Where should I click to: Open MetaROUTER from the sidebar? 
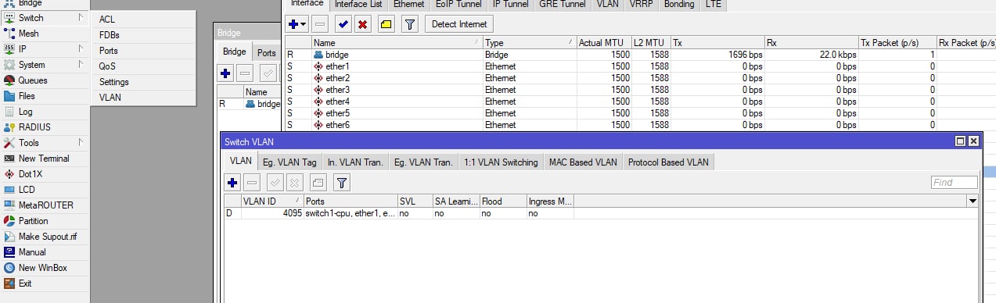(45, 205)
